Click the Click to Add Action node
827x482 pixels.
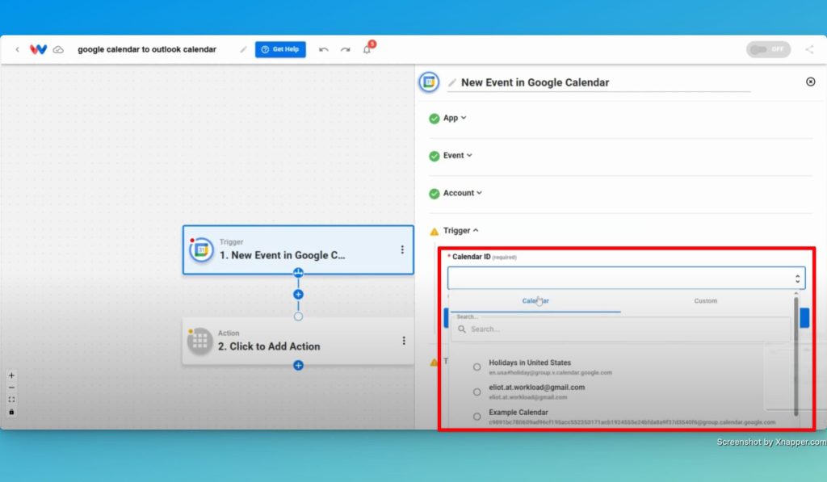pyautogui.click(x=298, y=342)
